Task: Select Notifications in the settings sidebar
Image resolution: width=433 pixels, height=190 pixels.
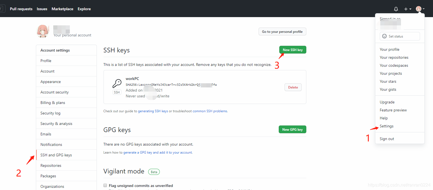Action: tap(66, 144)
